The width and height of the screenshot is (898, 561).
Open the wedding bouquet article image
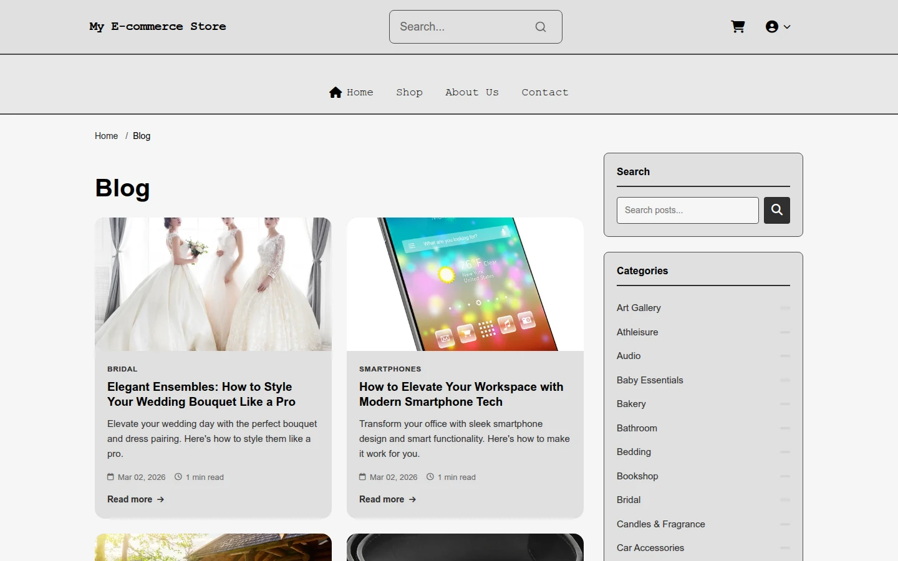tap(213, 284)
